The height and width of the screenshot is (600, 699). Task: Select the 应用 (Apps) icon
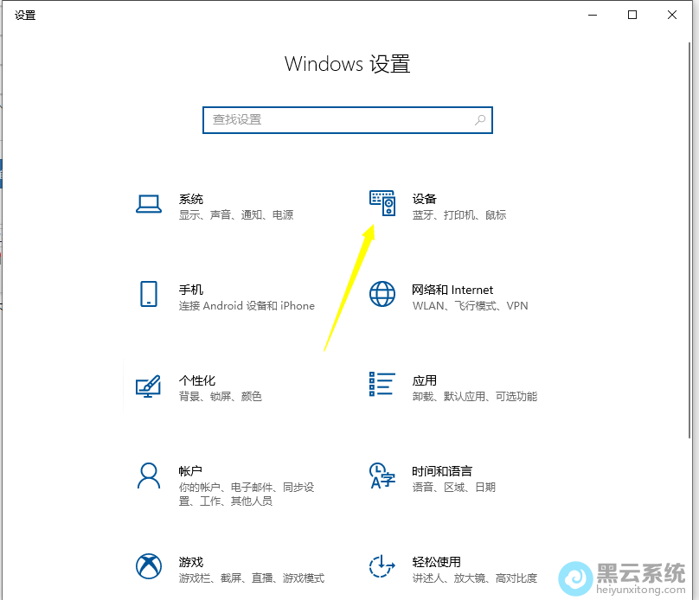pos(381,383)
